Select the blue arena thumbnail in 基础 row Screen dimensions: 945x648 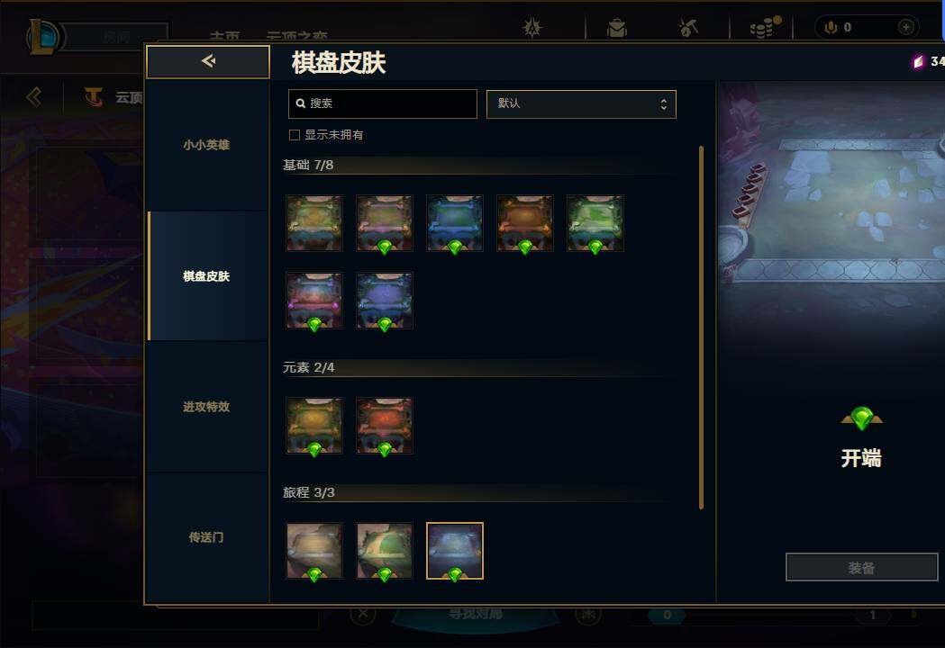click(x=454, y=223)
